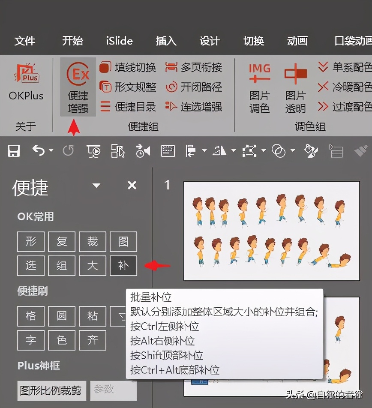Click the 图形比例裁剪 button

coord(52,390)
